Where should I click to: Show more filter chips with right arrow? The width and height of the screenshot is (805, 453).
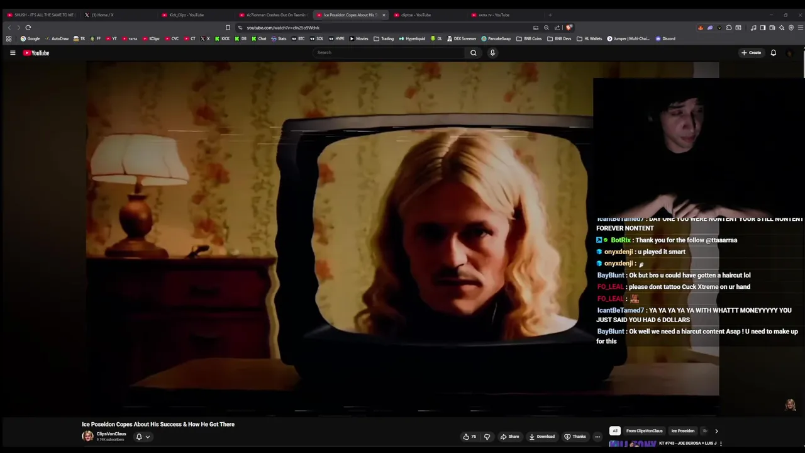pos(716,431)
